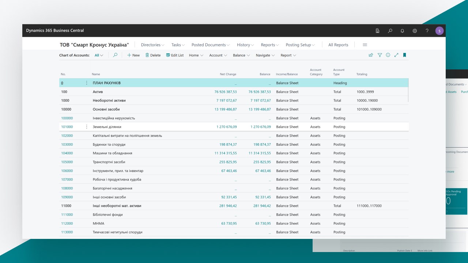Select the "Капітальні витрати на поліпшення земель" cell
This screenshot has width=468, height=263.
pos(127,136)
